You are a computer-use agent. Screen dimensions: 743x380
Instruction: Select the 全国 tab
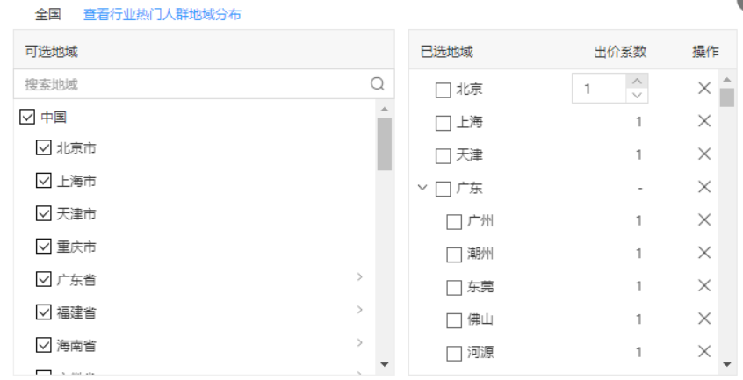pos(47,14)
